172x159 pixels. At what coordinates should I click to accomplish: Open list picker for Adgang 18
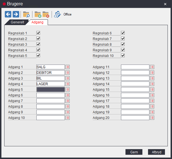coord(152,107)
